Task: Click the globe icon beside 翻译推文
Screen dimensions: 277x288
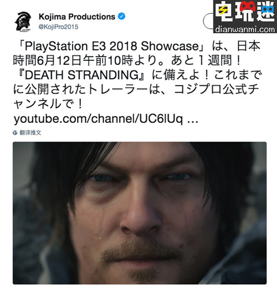Action: 15,132
